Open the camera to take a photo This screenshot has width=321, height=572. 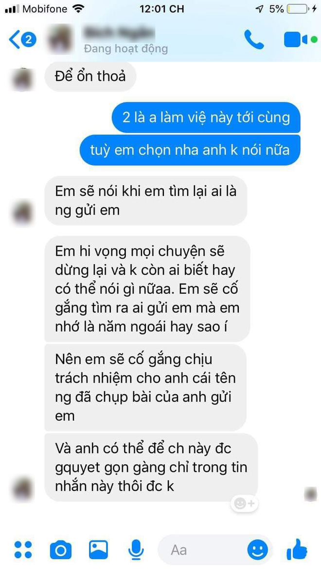(60, 550)
